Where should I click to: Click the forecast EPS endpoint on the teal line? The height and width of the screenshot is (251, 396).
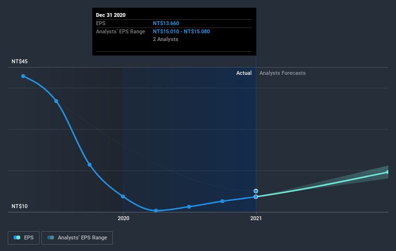(x=388, y=172)
